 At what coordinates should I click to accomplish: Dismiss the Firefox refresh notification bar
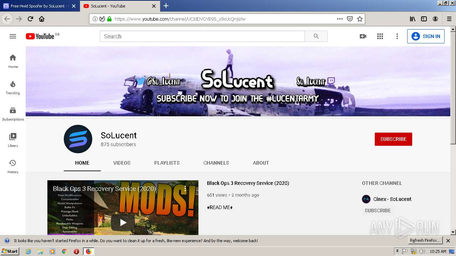point(448,241)
